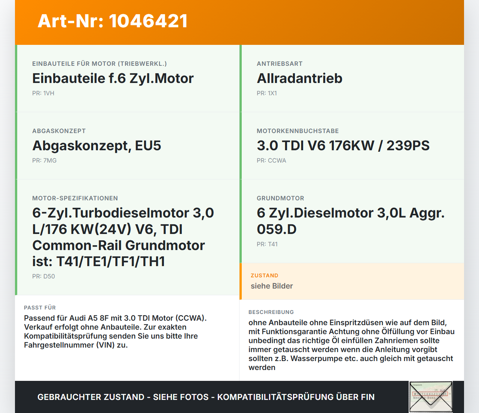The image size is (479, 413).
Task: Click the crossed-out vehicle registration thumbnail
Action: point(431,397)
